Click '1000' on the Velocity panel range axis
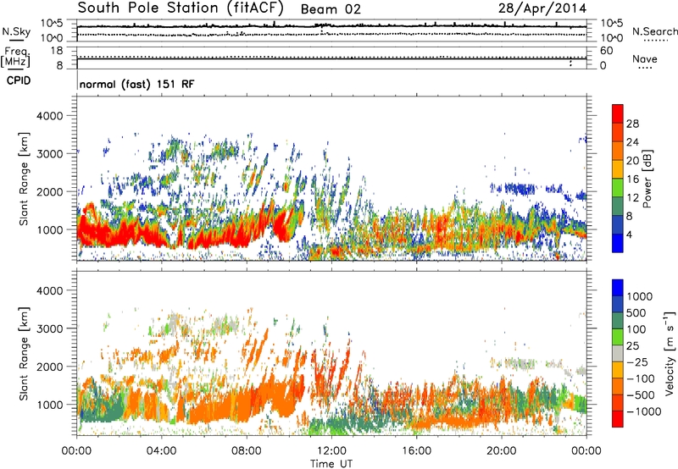678x469 pixels. pyautogui.click(x=50, y=405)
